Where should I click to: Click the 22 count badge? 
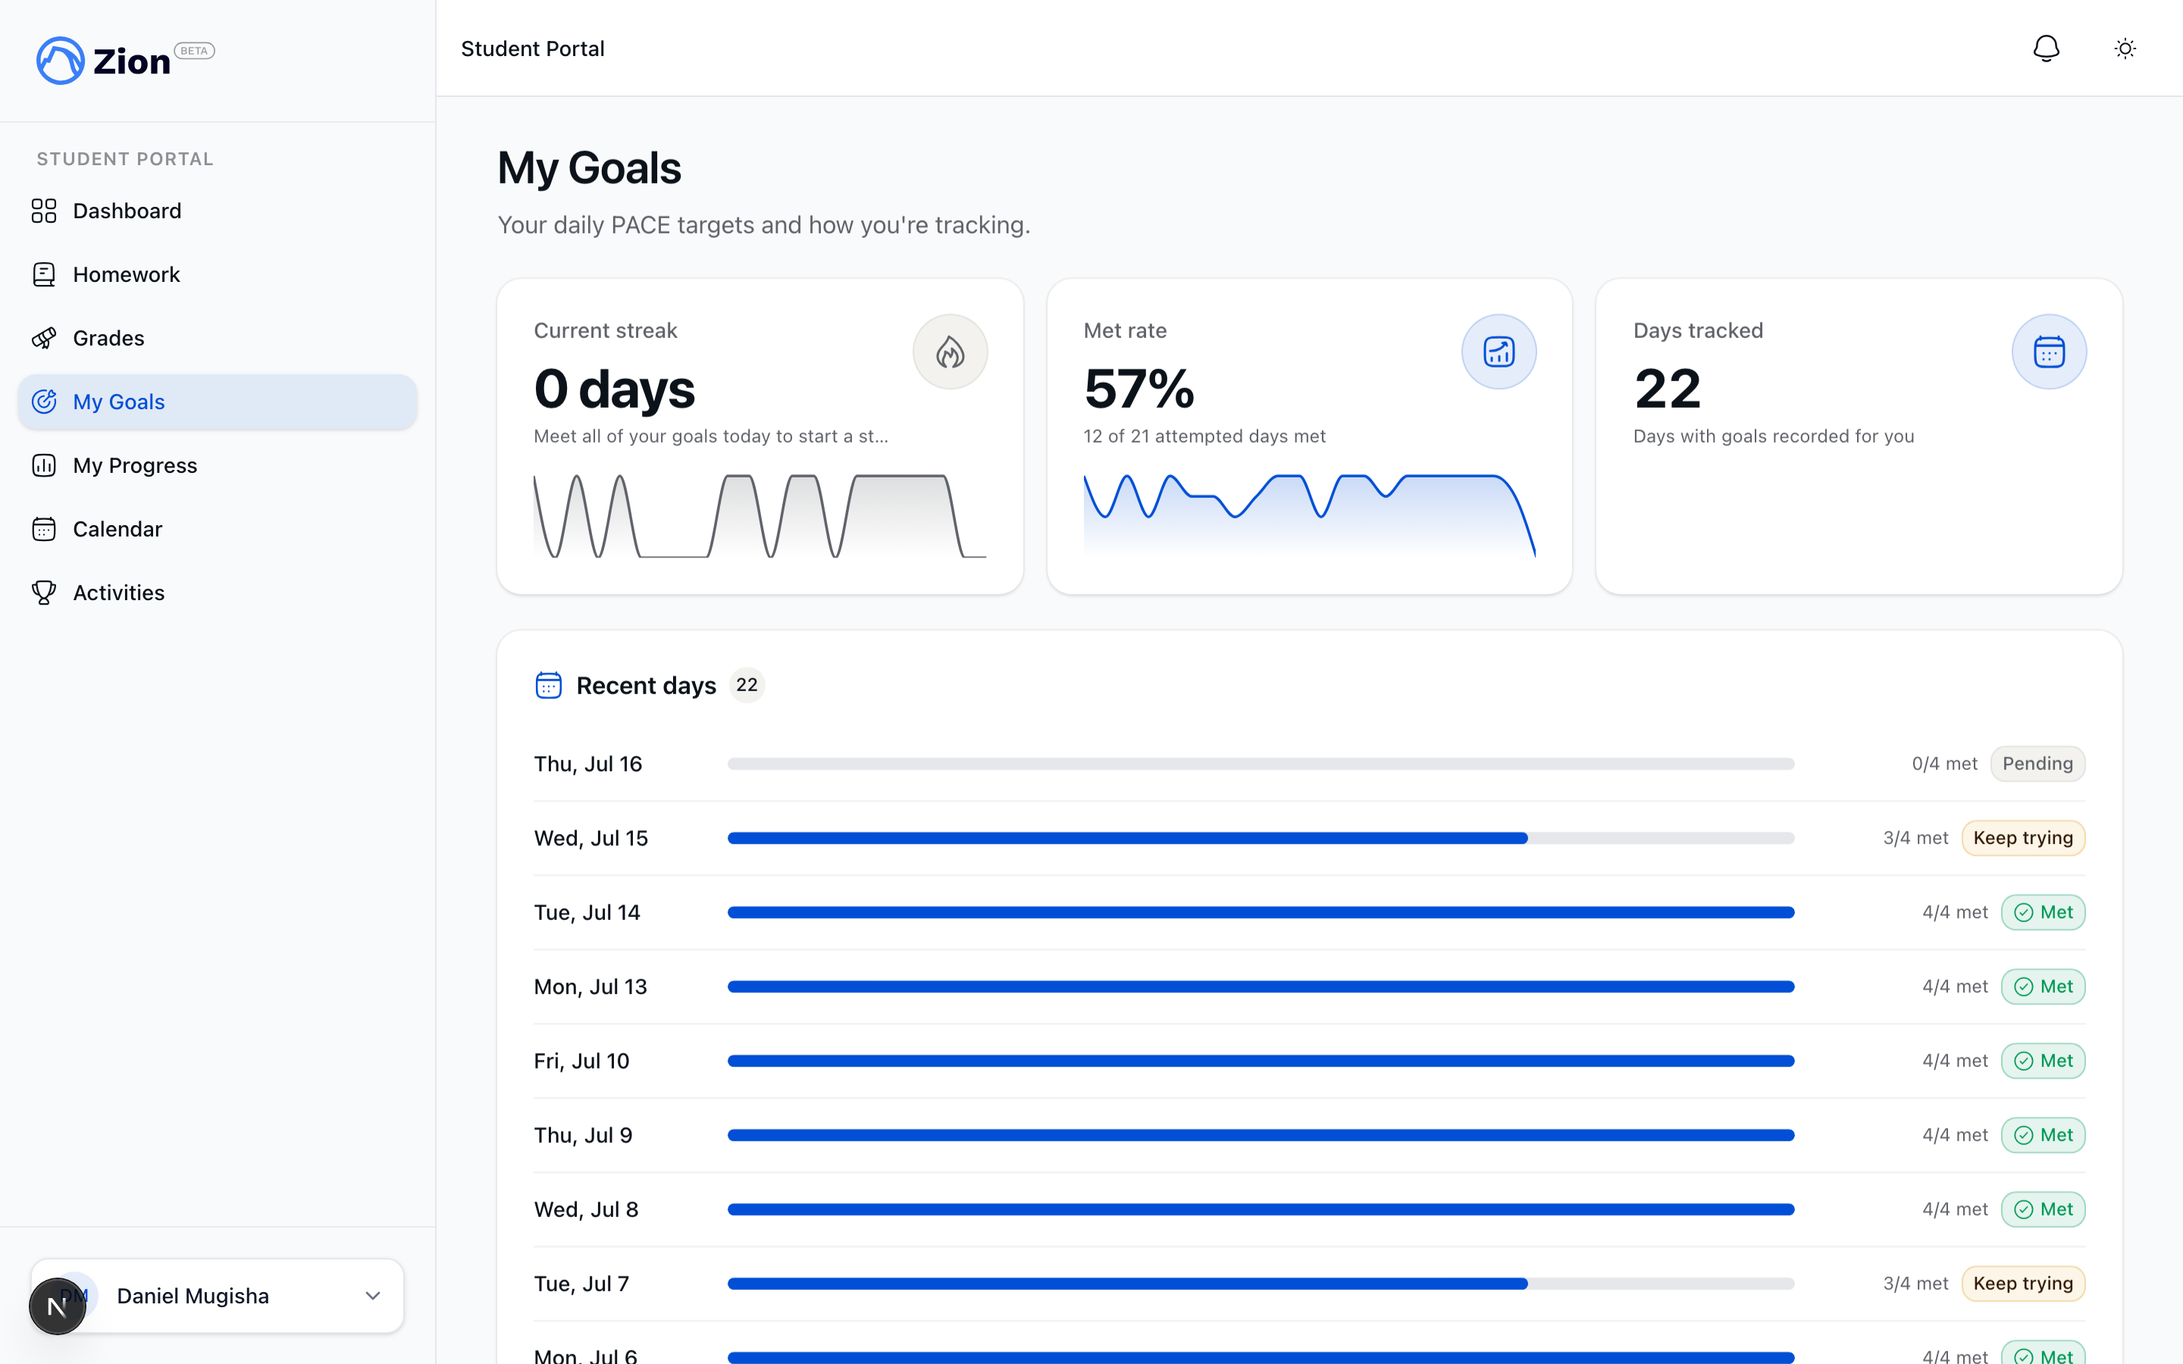click(x=747, y=685)
